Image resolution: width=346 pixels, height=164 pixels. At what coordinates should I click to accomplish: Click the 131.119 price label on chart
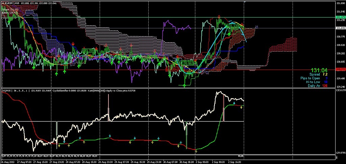pyautogui.click(x=233, y=26)
